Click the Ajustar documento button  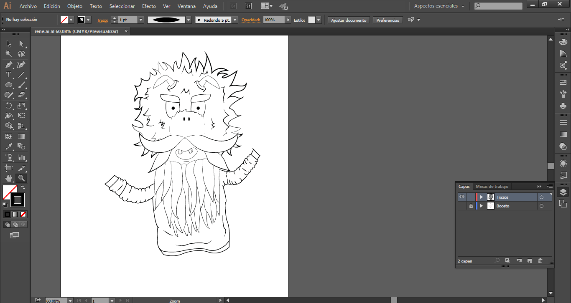(x=349, y=20)
